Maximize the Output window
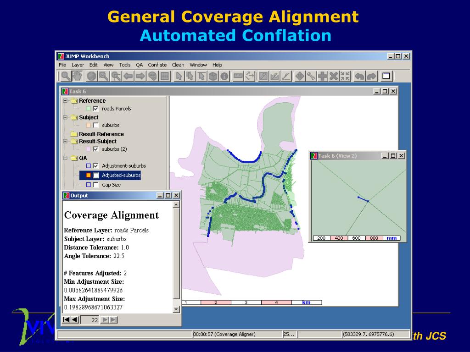470x352 pixels. [x=168, y=195]
